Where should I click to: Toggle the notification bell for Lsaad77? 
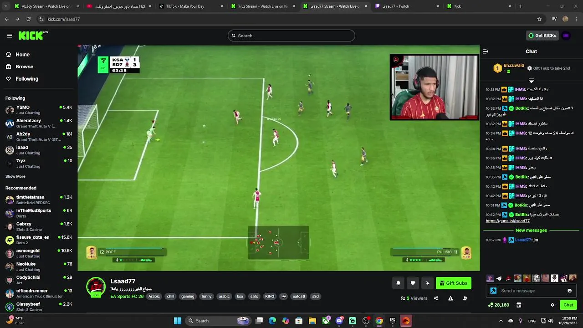(398, 283)
